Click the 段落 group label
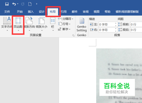 [117, 35]
